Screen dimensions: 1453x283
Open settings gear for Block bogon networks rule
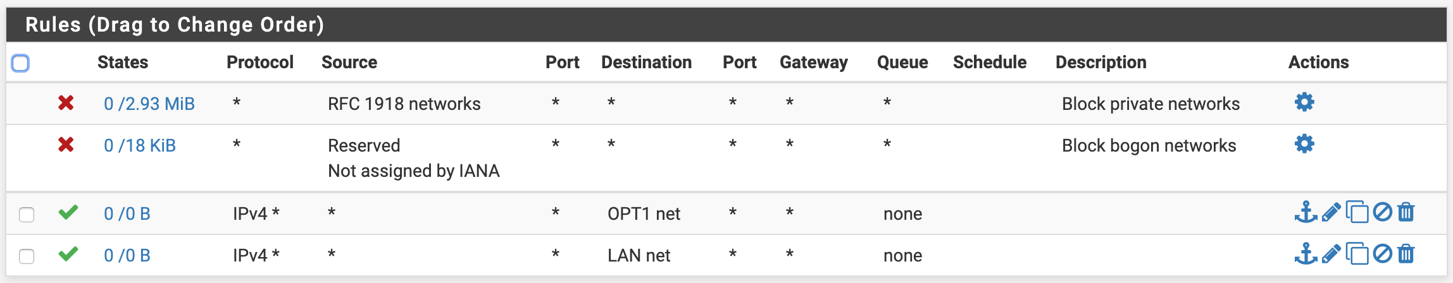[x=1304, y=144]
